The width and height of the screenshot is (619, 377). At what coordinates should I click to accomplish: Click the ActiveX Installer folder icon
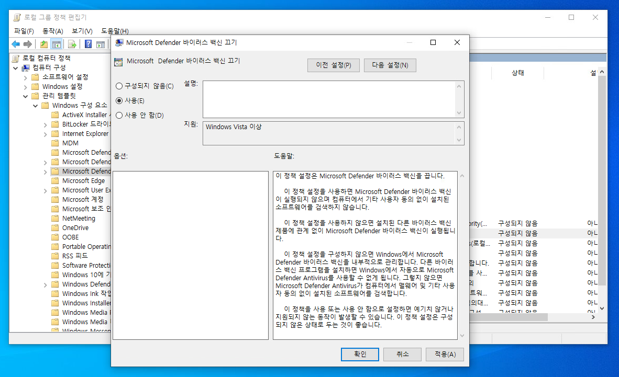[56, 115]
